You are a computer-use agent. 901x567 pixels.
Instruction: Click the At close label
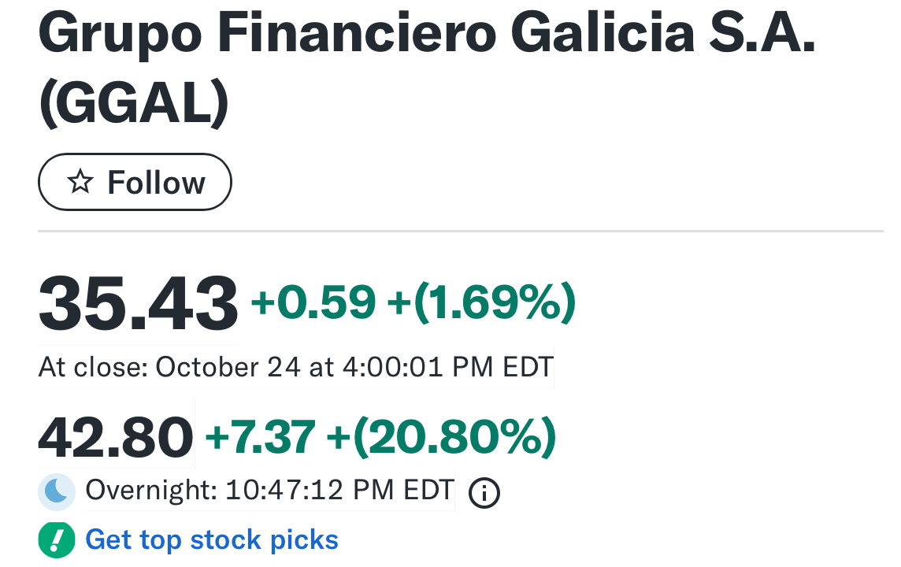pos(92,368)
